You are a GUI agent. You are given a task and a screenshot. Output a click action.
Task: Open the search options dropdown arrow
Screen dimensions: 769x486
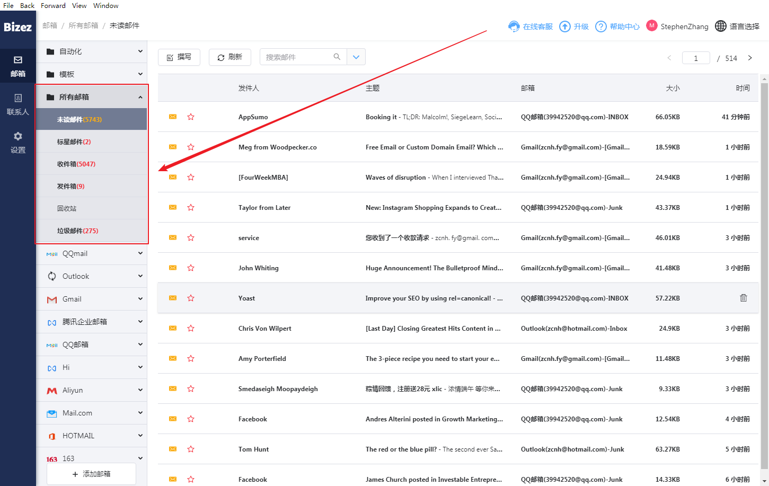(x=356, y=57)
